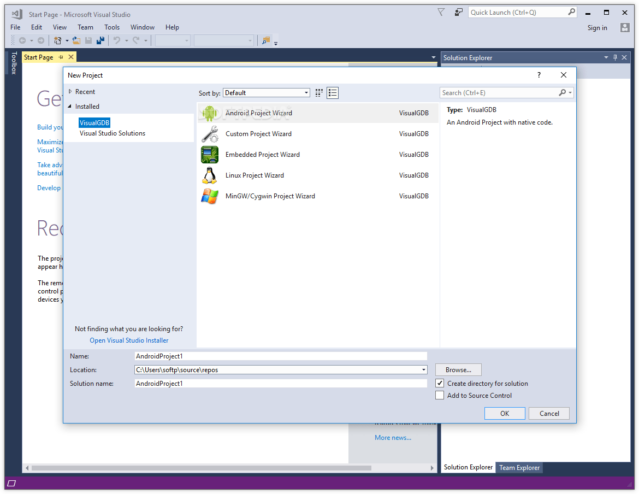Click the send feedback icon in title bar
The height and width of the screenshot is (494, 639).
(x=458, y=13)
